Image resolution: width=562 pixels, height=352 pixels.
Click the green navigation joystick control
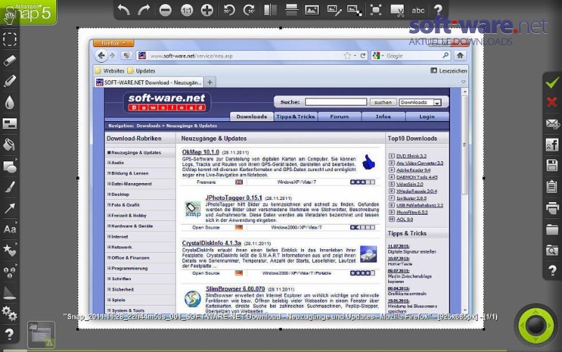point(536,325)
